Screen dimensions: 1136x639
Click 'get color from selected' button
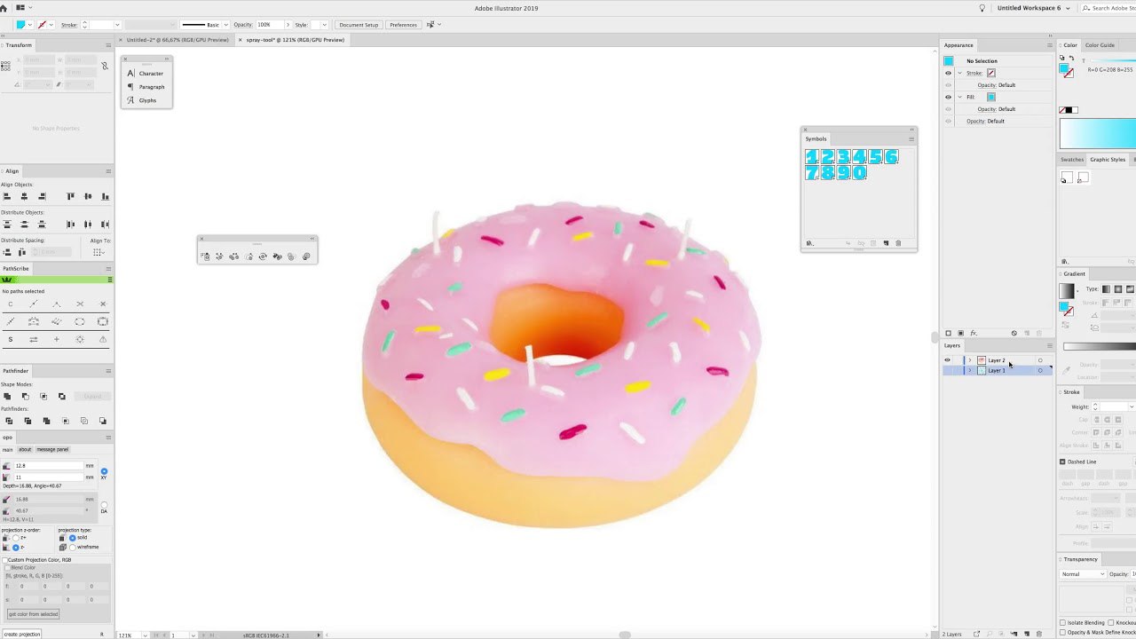[33, 614]
